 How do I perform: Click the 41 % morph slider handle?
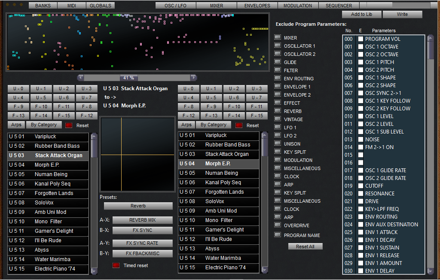point(129,78)
